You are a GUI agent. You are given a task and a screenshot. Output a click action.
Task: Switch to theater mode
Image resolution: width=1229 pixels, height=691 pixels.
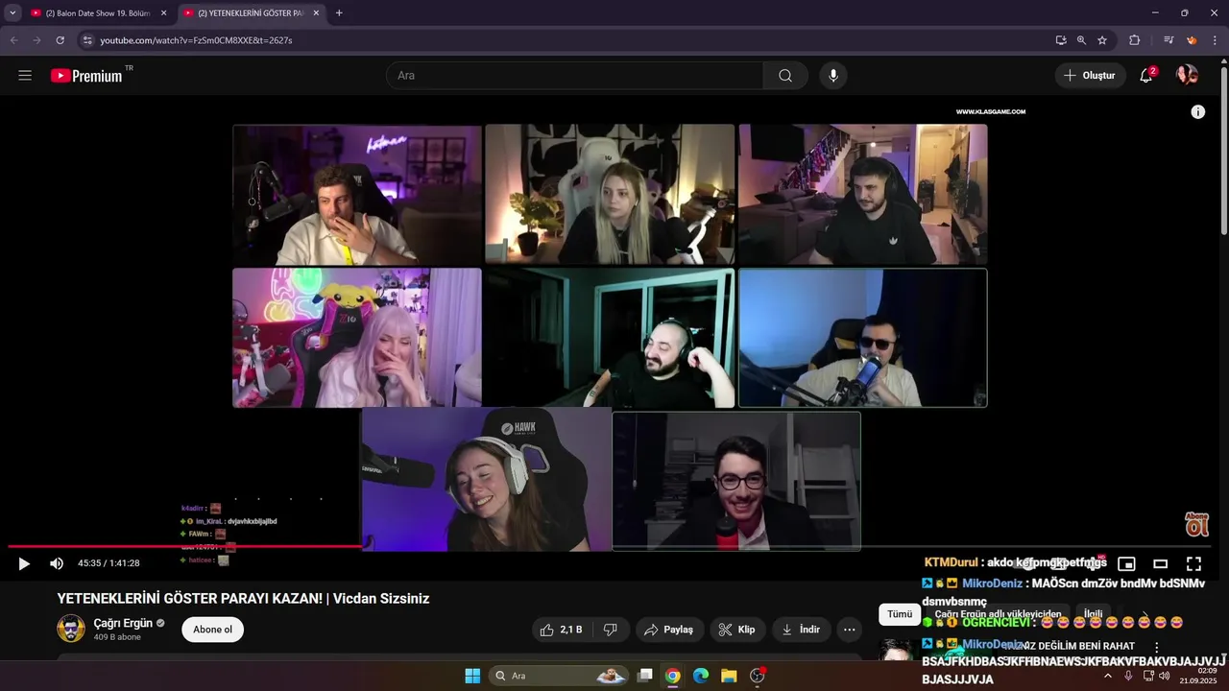point(1160,563)
